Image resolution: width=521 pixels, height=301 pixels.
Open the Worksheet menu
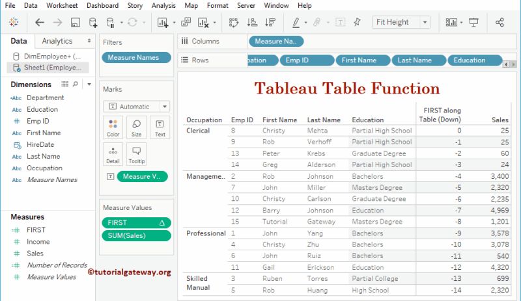pyautogui.click(x=62, y=6)
